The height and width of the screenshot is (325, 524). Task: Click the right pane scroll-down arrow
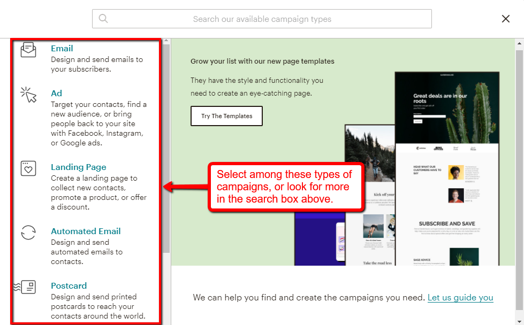[x=519, y=321]
